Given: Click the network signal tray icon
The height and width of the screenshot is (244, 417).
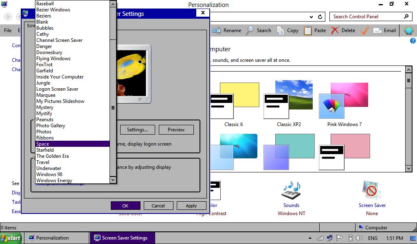Looking at the screenshot, I should point(320,238).
